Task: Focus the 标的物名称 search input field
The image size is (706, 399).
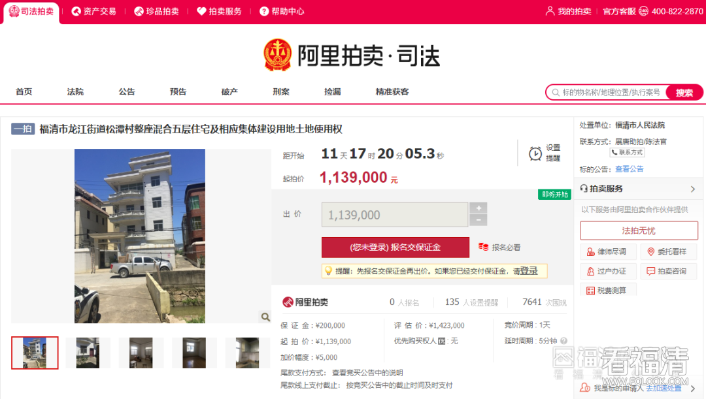Action: (606, 92)
